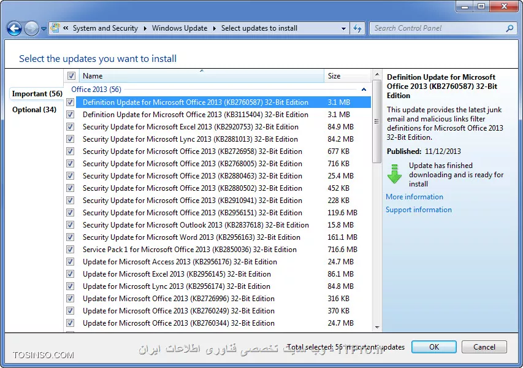The image size is (523, 368).
Task: Go back with the blue Back arrow
Action: coord(14,28)
